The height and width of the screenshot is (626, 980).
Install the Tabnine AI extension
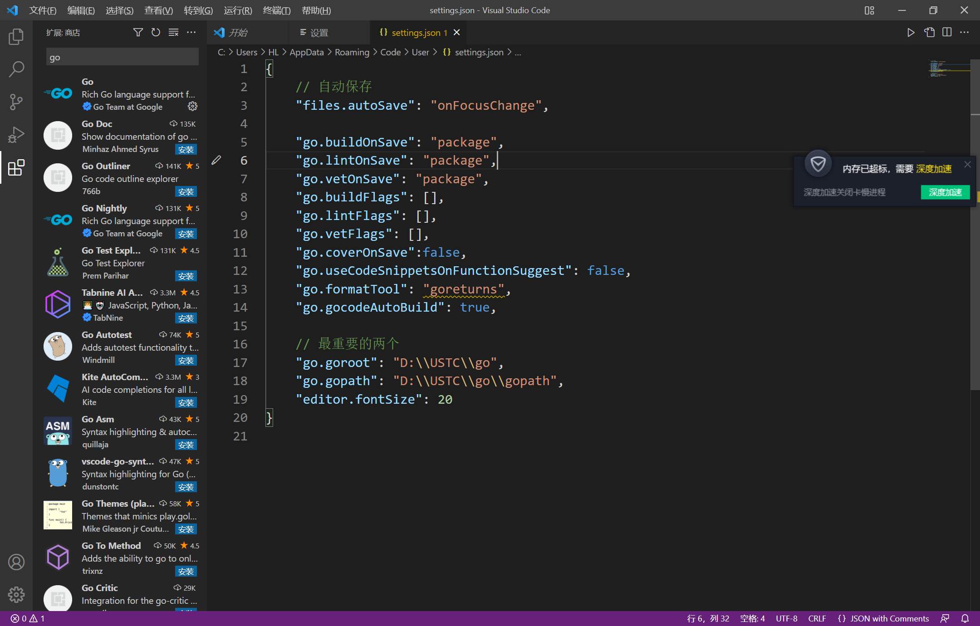(x=186, y=318)
